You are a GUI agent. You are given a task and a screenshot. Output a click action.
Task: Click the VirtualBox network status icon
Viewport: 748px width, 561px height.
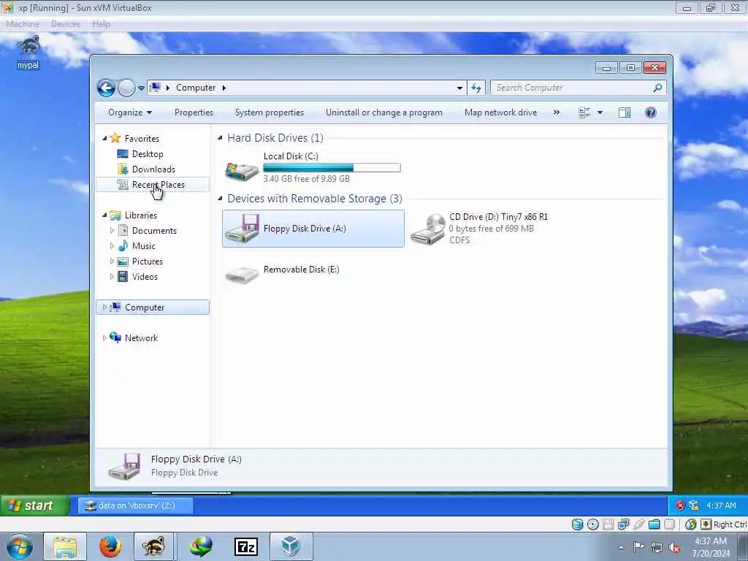624,524
